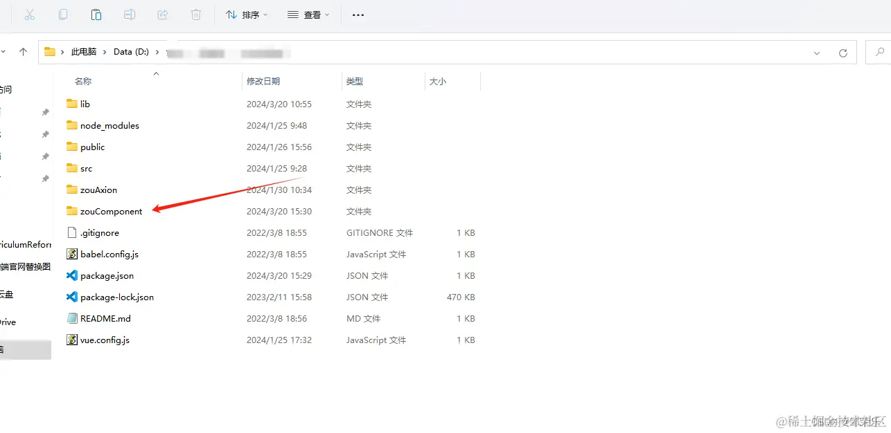The height and width of the screenshot is (433, 891).
Task: Open the 查看 view dropdown
Action: coord(307,14)
